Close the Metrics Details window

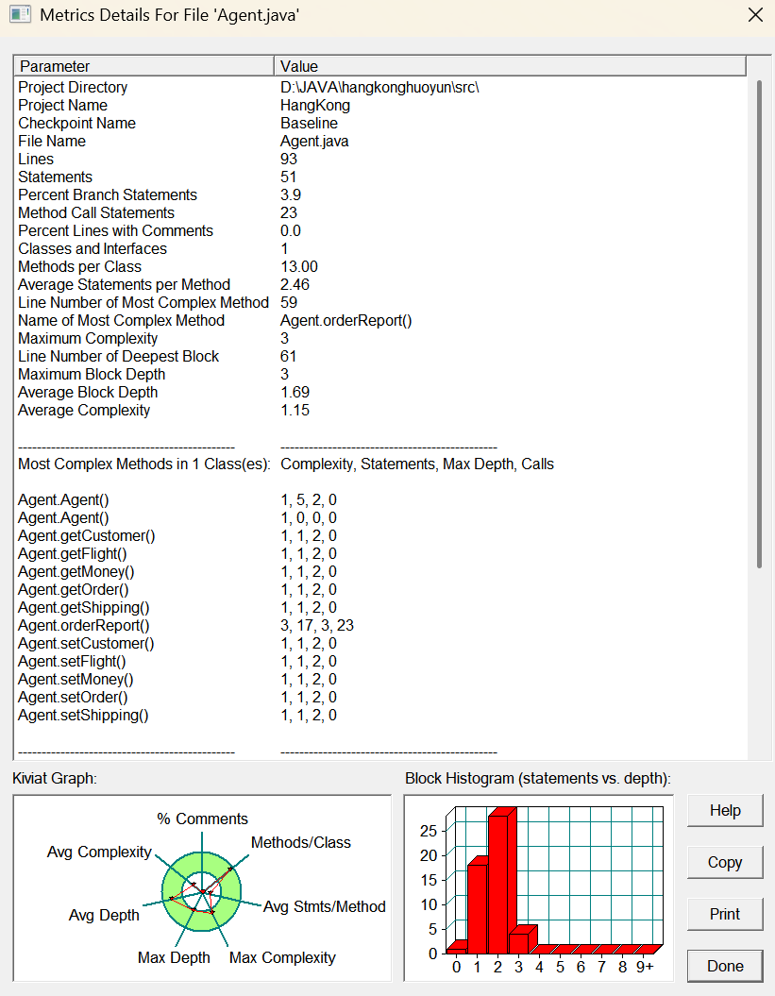[x=755, y=14]
